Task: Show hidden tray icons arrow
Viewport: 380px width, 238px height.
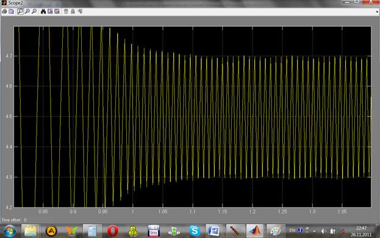Action: pyautogui.click(x=314, y=231)
